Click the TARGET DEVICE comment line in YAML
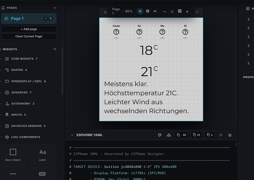 123,167
